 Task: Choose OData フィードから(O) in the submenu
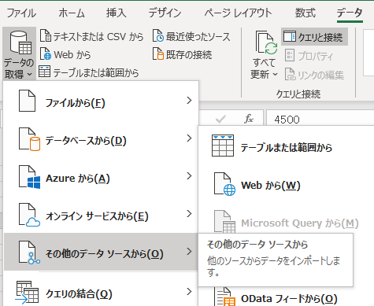click(x=289, y=299)
